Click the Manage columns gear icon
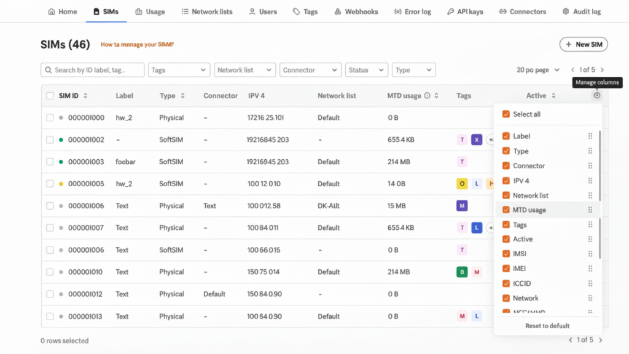629x354 pixels. click(x=597, y=95)
